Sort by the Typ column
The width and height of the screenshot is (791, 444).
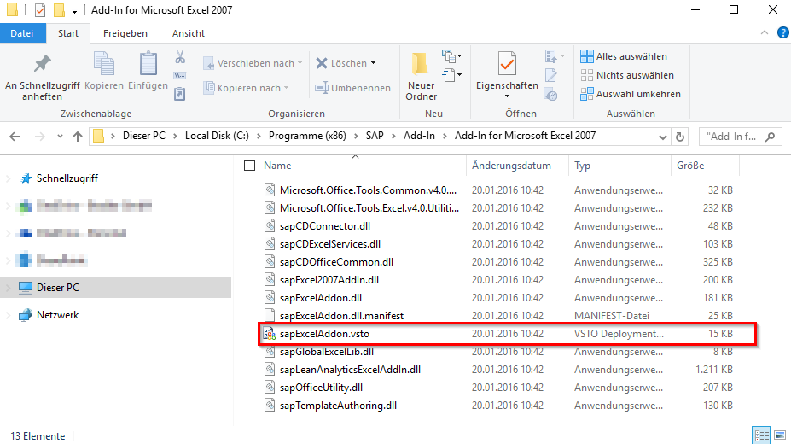(582, 166)
